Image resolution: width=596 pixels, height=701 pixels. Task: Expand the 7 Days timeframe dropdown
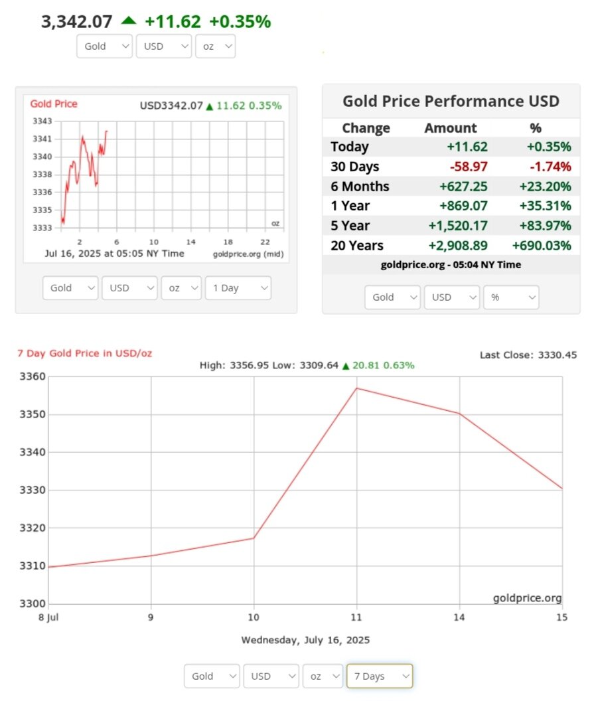tap(379, 676)
